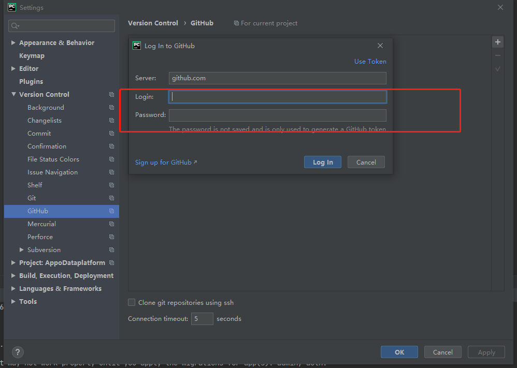The width and height of the screenshot is (517, 368).
Task: Click the project-level icon beside GitHub row
Action: point(112,211)
